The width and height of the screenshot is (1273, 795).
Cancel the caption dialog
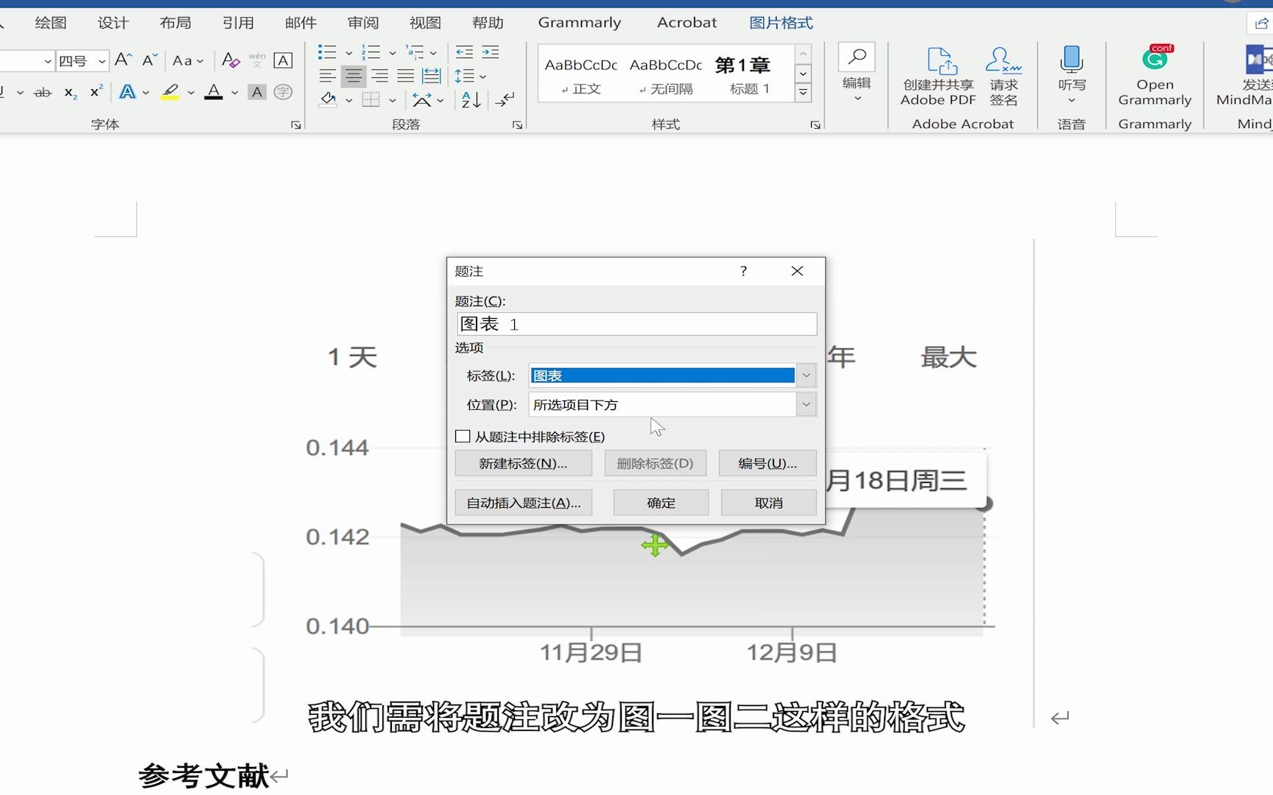(768, 503)
